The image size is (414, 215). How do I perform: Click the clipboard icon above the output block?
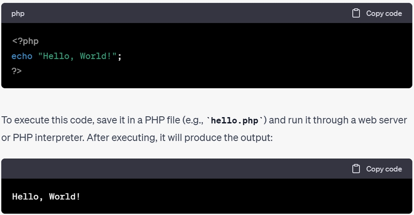[x=356, y=169]
